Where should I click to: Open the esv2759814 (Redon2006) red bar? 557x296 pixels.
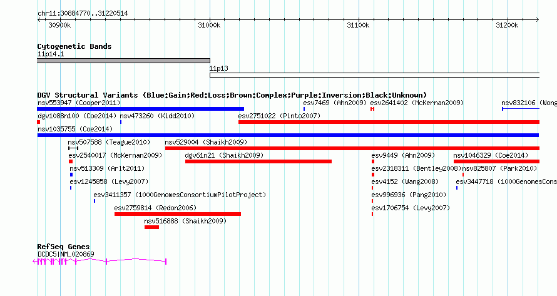point(178,214)
